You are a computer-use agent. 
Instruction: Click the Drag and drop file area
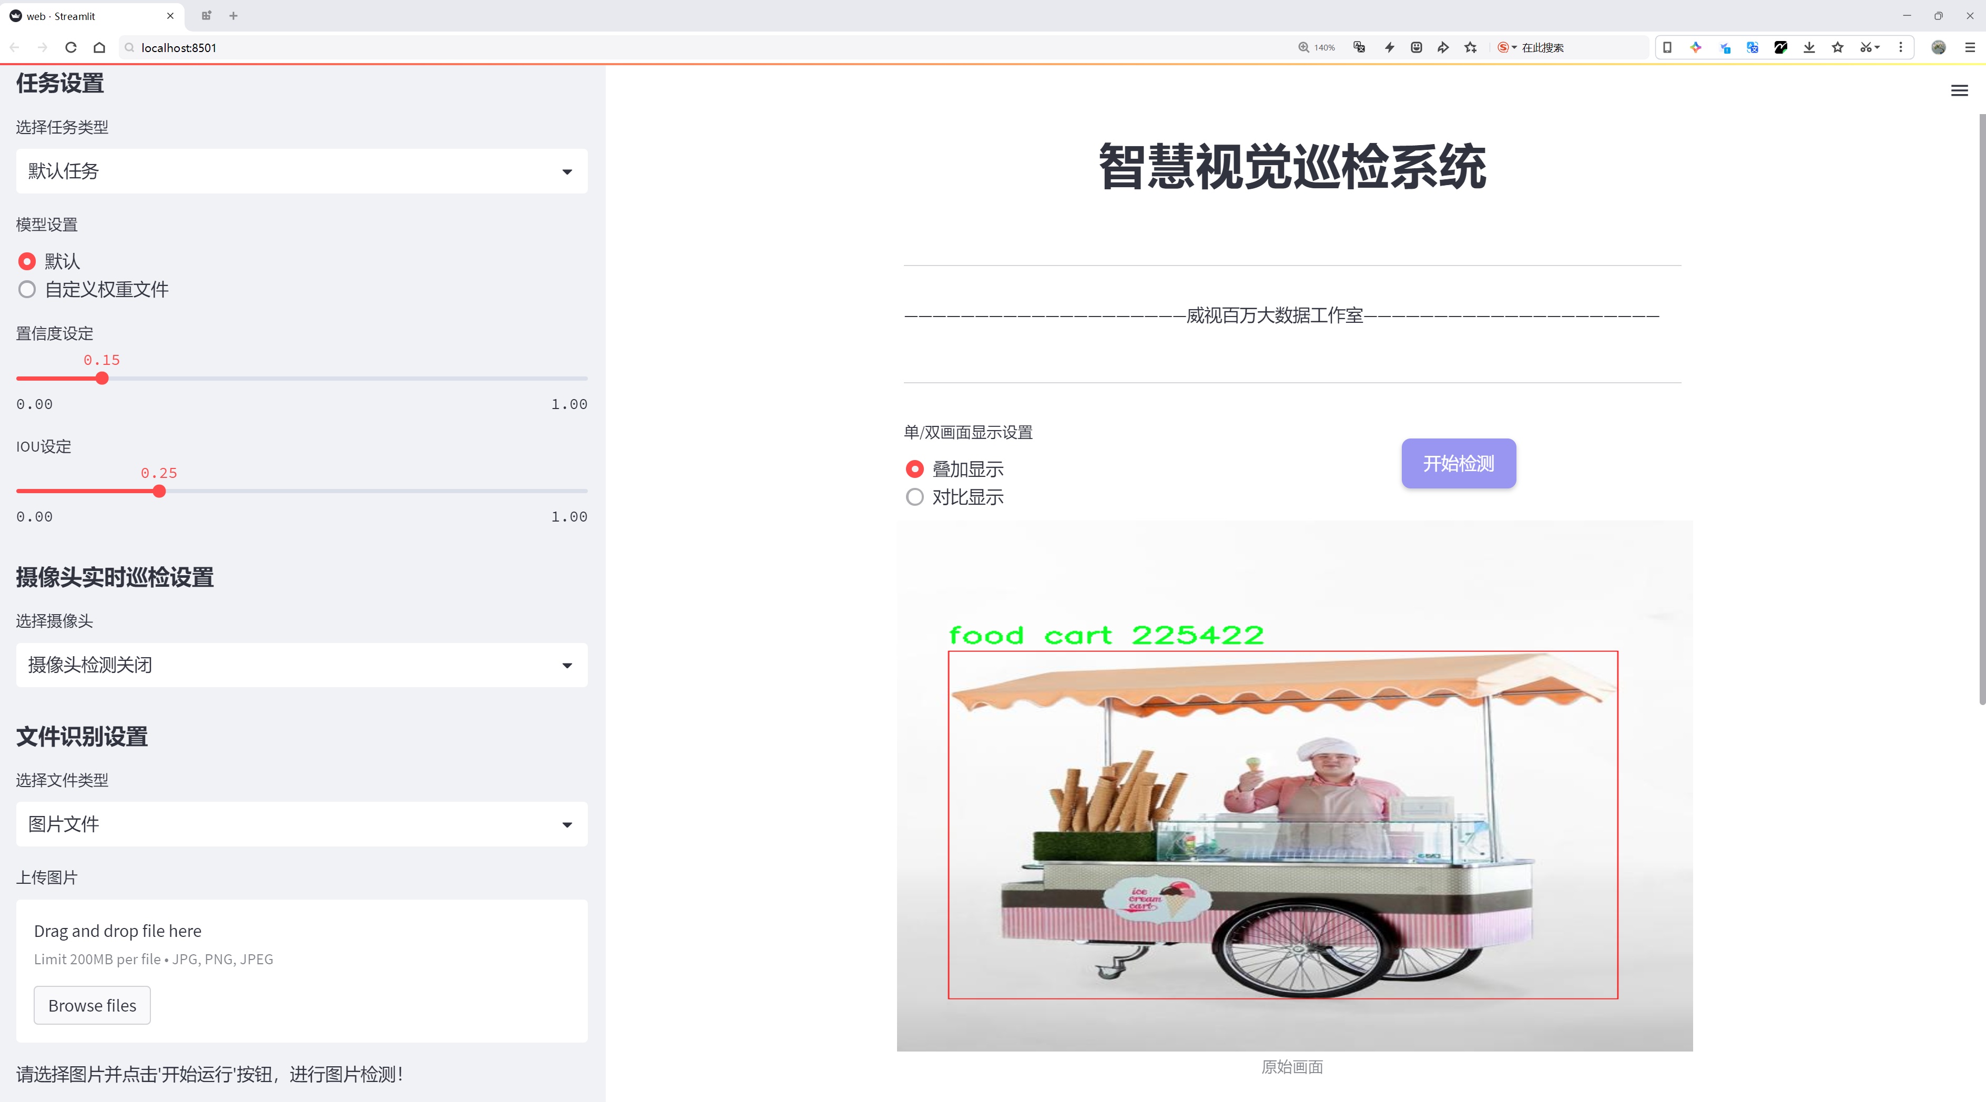click(301, 971)
